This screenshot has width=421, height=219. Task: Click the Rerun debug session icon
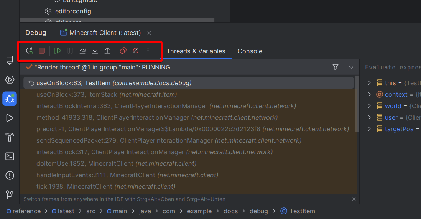click(30, 51)
